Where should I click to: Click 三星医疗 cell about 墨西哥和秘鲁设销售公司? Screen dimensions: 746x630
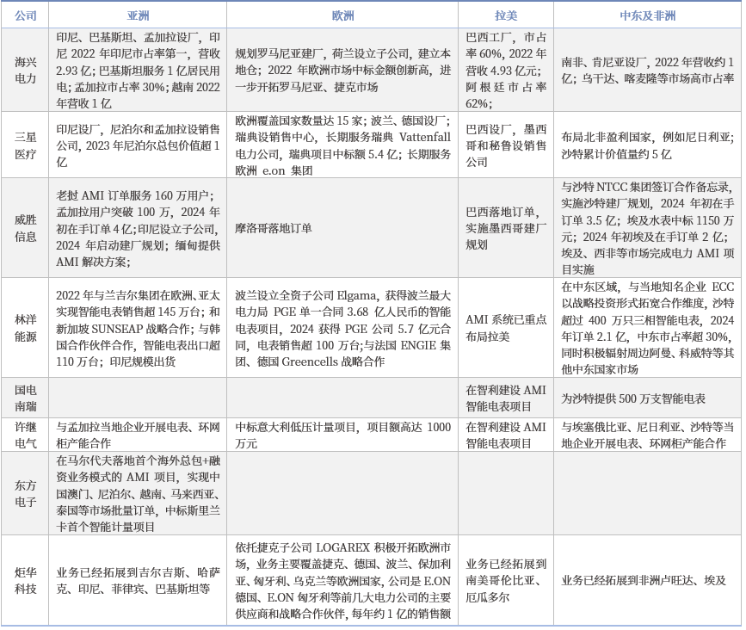(x=506, y=145)
